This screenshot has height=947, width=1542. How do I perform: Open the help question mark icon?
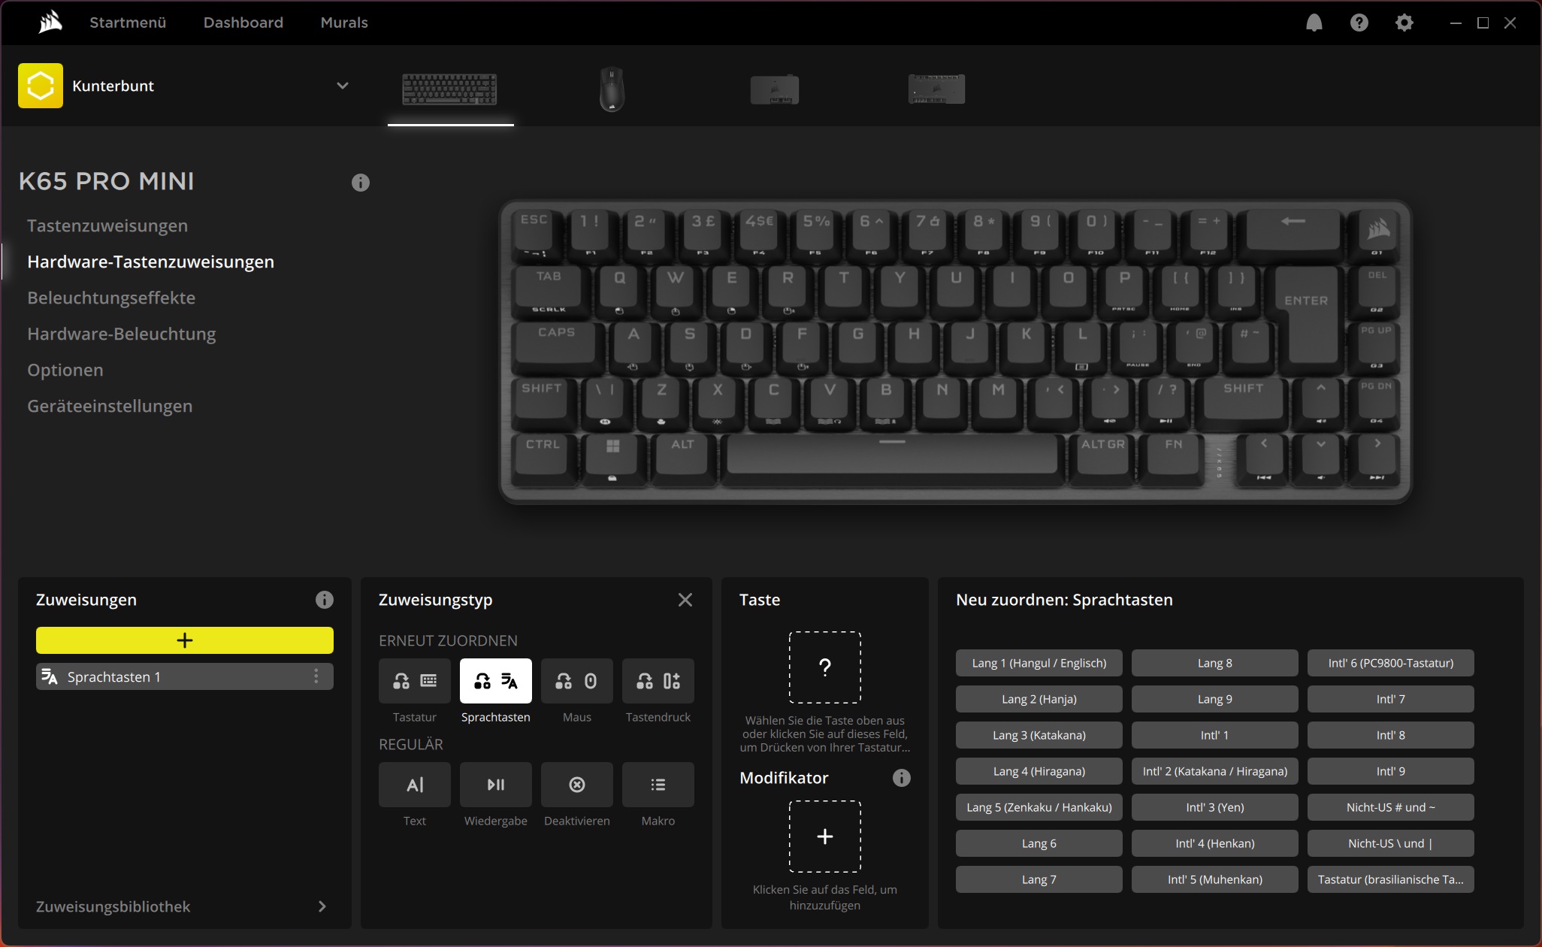[x=1359, y=23]
